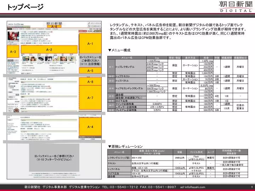The width and height of the screenshot is (255, 191).
Task: Select the yellow A-2 text ad slot
Action: [x=49, y=50]
